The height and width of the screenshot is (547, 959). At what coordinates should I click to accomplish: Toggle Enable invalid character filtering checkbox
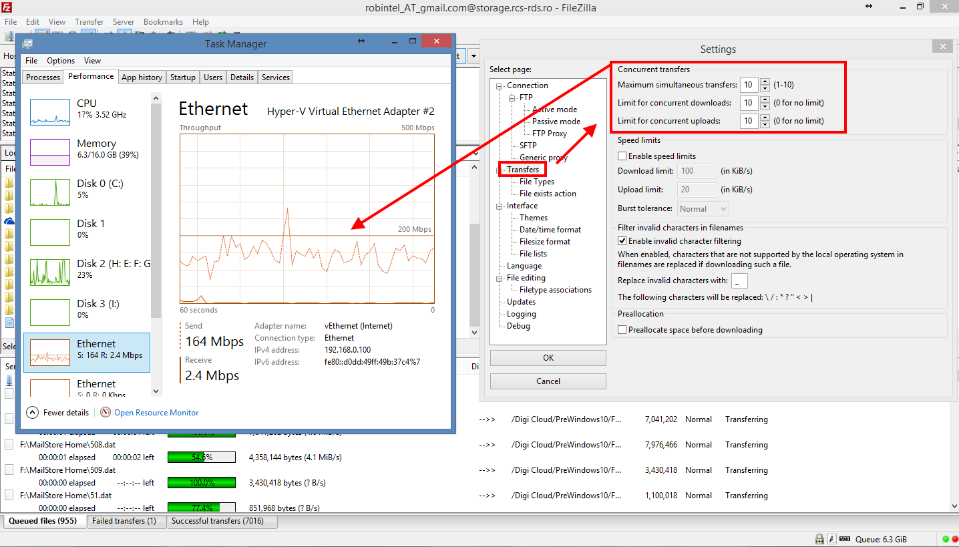[x=622, y=241]
